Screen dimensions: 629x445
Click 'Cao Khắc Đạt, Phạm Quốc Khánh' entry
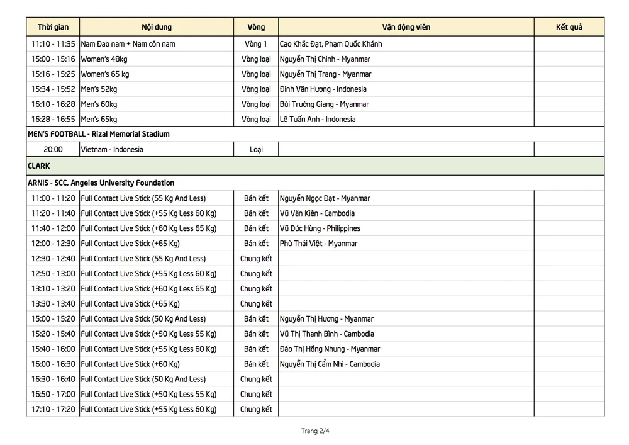point(331,44)
